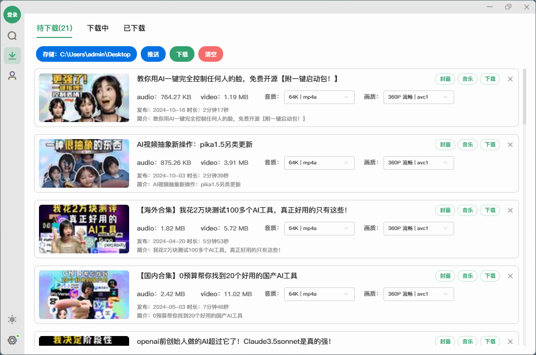Click thumbnail of 【海外合集】 video

pos(84,229)
